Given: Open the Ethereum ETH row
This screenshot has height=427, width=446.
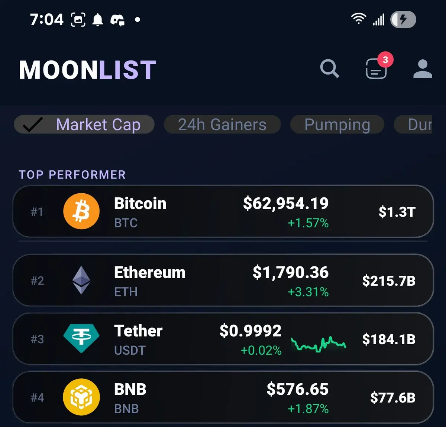Looking at the screenshot, I should tap(223, 280).
